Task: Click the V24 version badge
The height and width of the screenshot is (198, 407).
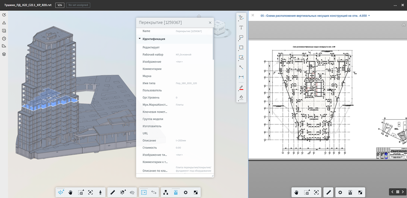Action: (59, 5)
